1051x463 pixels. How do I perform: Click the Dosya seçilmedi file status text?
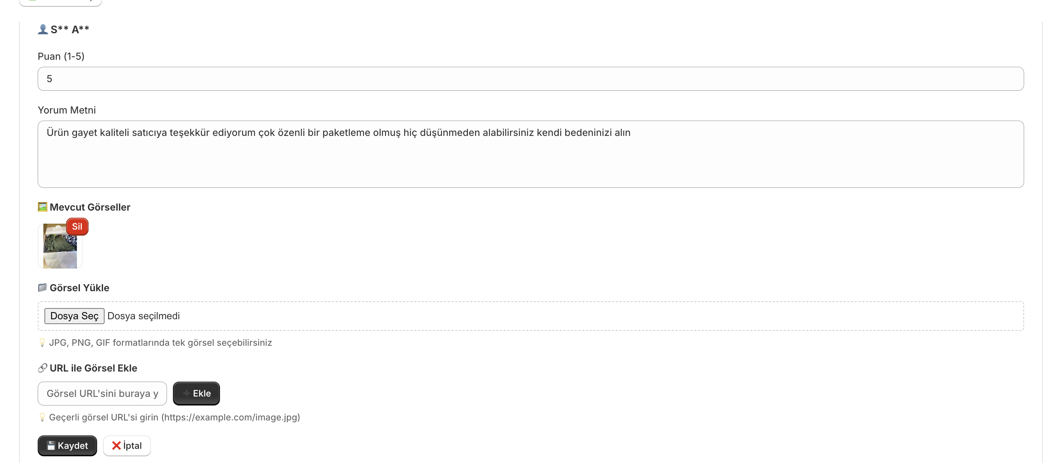pyautogui.click(x=144, y=316)
